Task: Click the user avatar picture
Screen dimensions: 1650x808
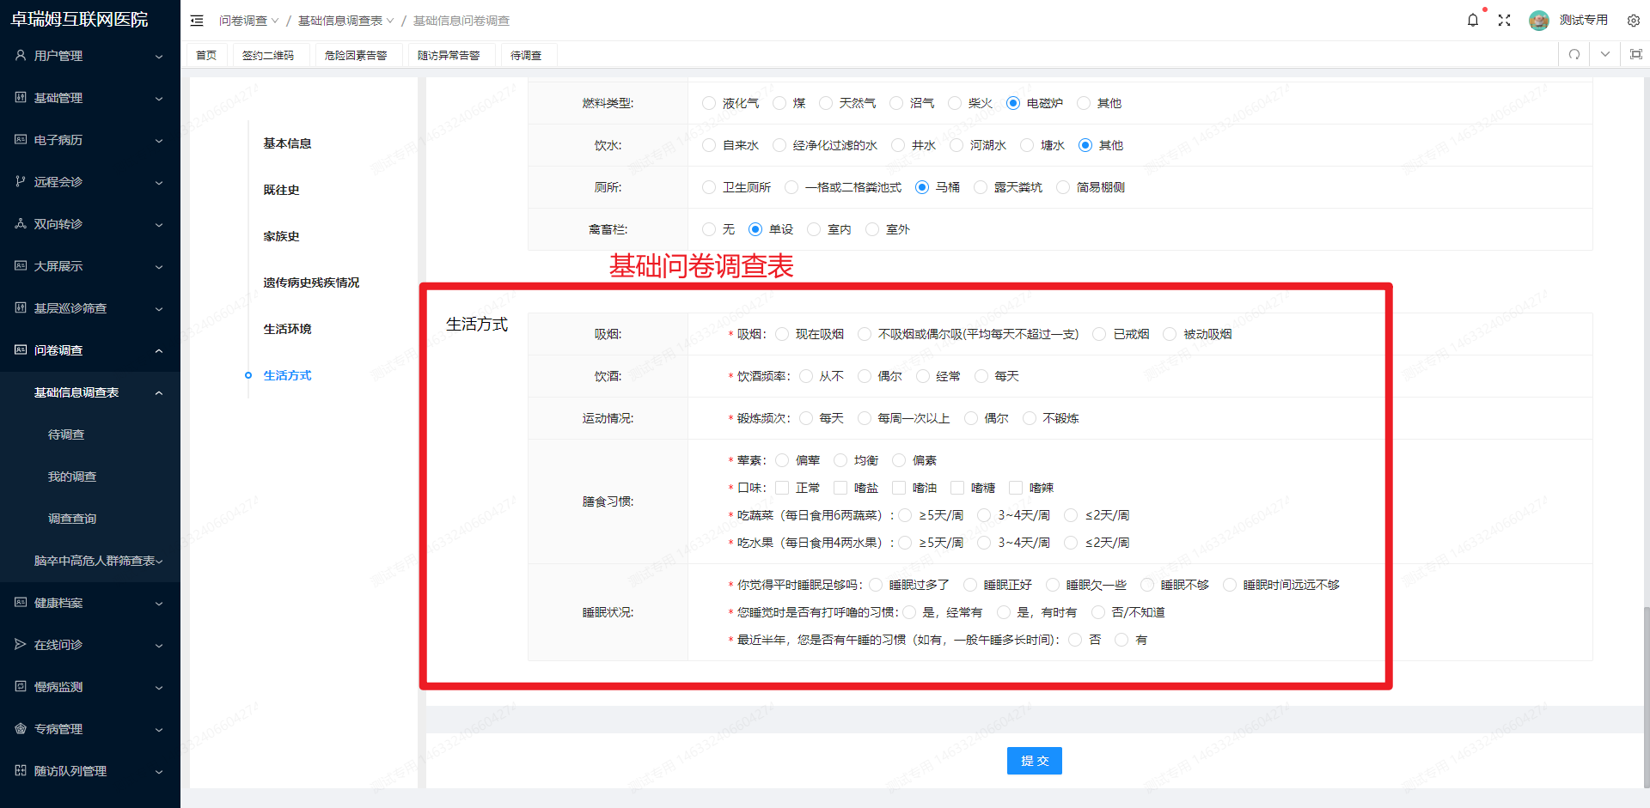Action: pos(1539,20)
